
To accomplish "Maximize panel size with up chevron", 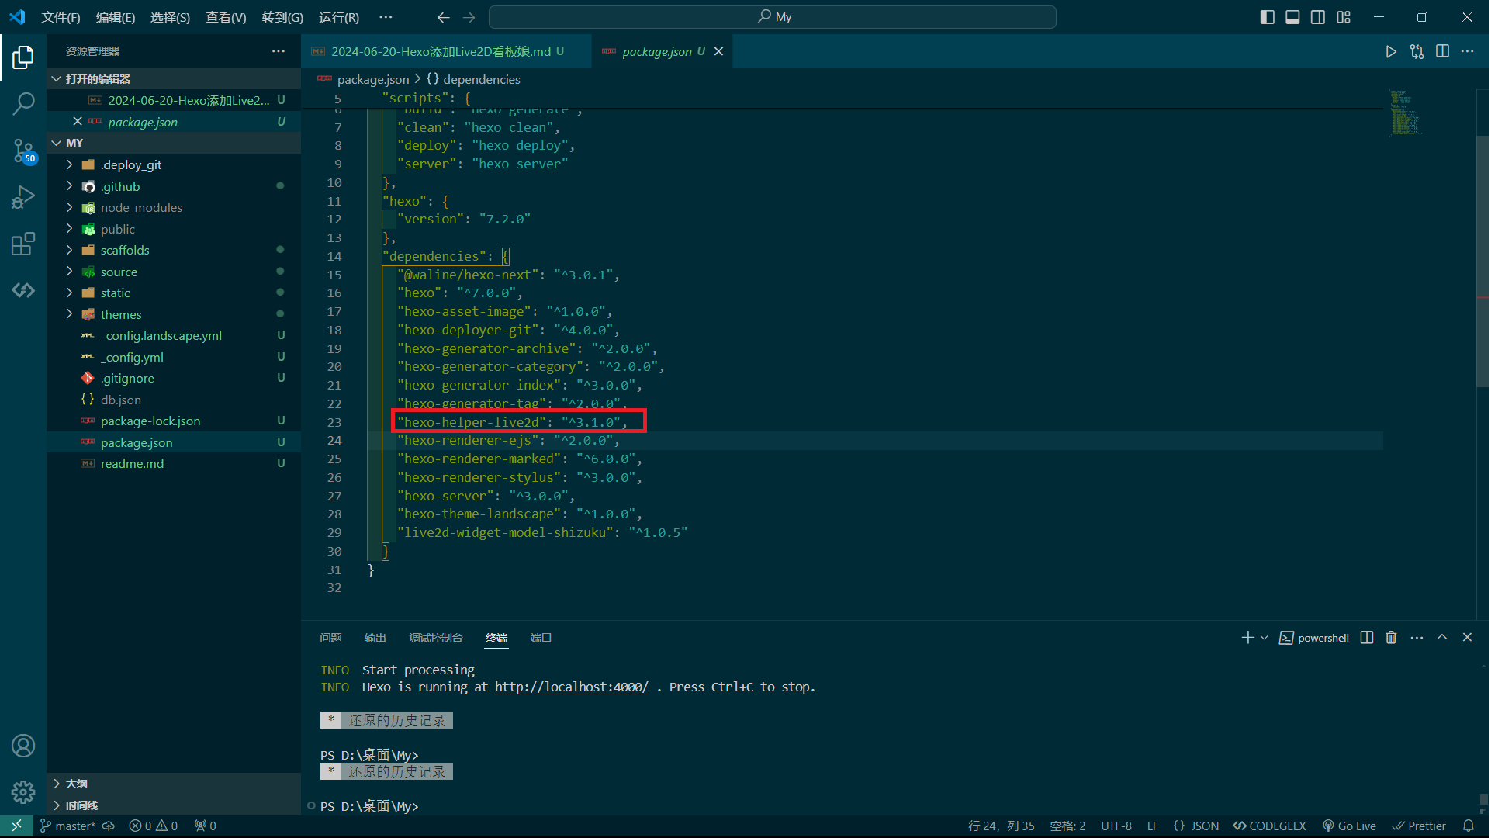I will coord(1442,637).
